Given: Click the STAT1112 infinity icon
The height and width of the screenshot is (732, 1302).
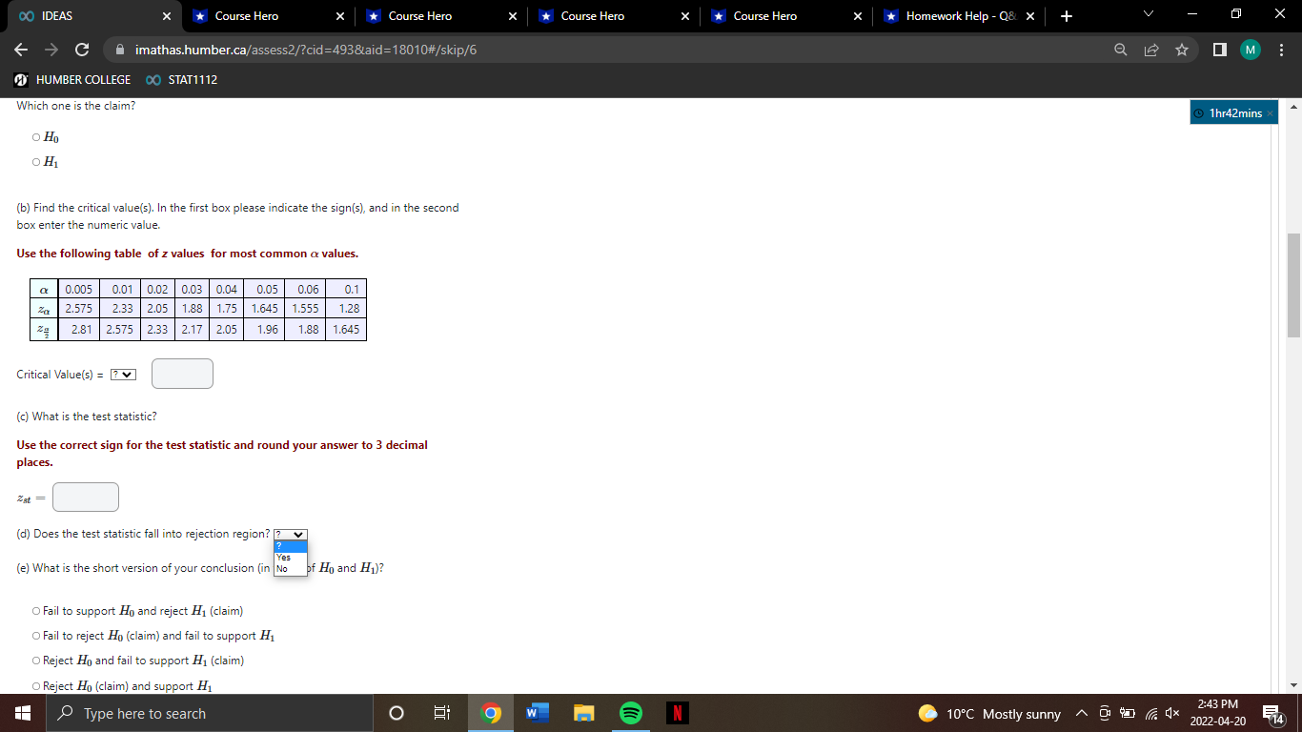Looking at the screenshot, I should 155,80.
